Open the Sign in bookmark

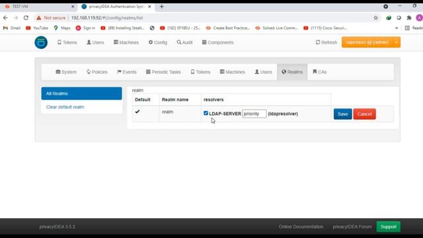pyautogui.click(x=85, y=28)
